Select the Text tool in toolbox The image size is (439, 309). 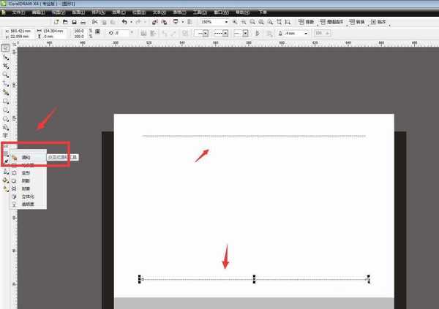tap(5, 135)
